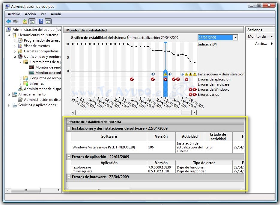280x205 pixels.
Task: Click the up-one-level folder toolbar icon
Action: tap(25, 21)
